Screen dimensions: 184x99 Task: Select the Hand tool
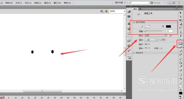pos(181,75)
